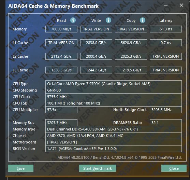Click the Read column header label
190x180 pixels.
tap(61, 20)
